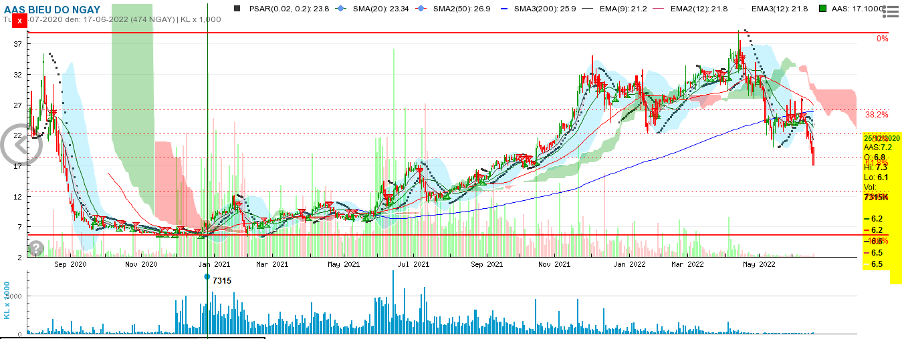The height and width of the screenshot is (339, 902).
Task: Click the 17 price axis label
Action: point(19,166)
